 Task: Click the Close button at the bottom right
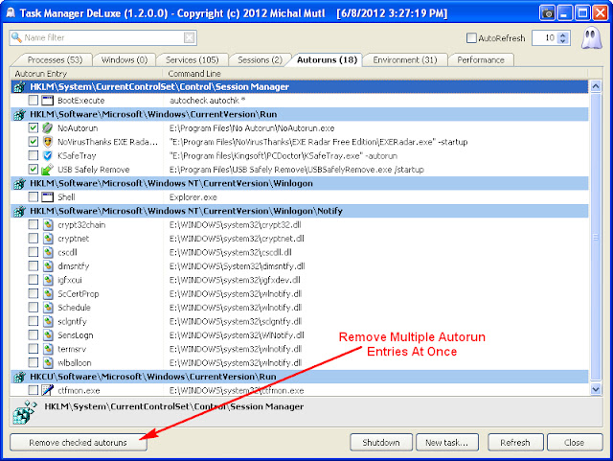pos(575,442)
